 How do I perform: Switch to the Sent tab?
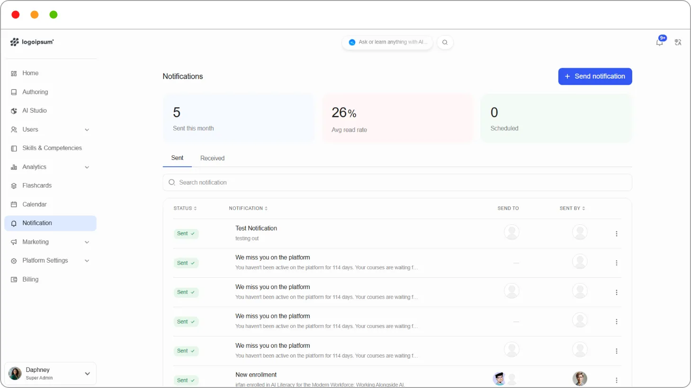[x=177, y=158]
